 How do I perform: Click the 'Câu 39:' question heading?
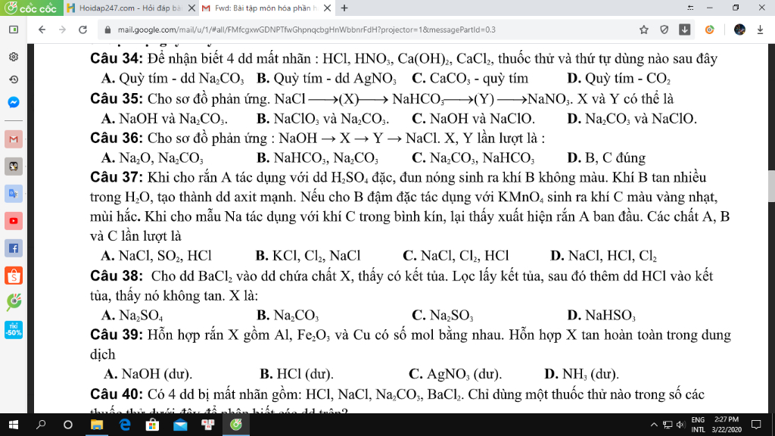(x=117, y=335)
